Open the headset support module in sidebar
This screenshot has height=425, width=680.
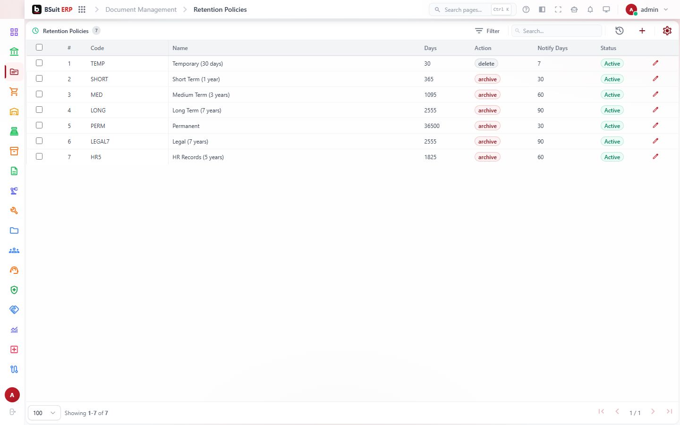pos(14,270)
